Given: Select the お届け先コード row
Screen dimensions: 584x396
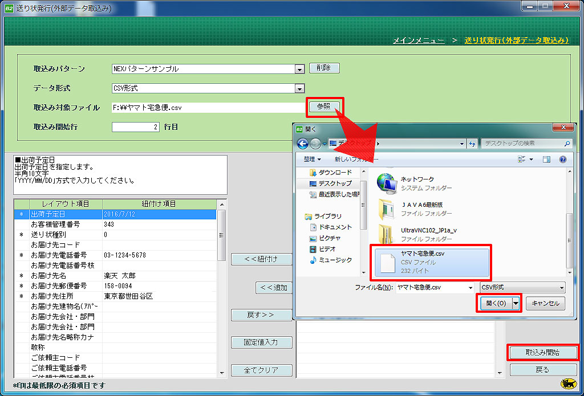Looking at the screenshot, I should tap(115, 245).
